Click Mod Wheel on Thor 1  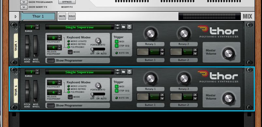pos(35,46)
